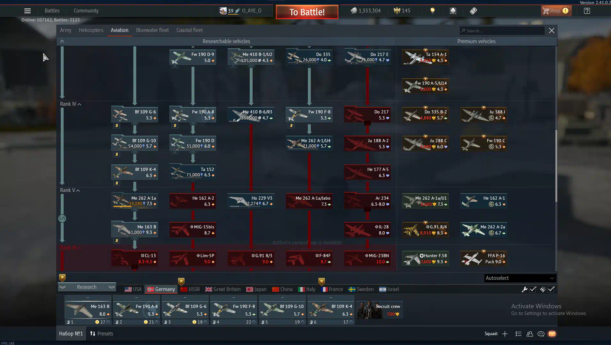Image resolution: width=611 pixels, height=345 pixels.
Task: Focus the vehicle Search field
Action: point(502,31)
